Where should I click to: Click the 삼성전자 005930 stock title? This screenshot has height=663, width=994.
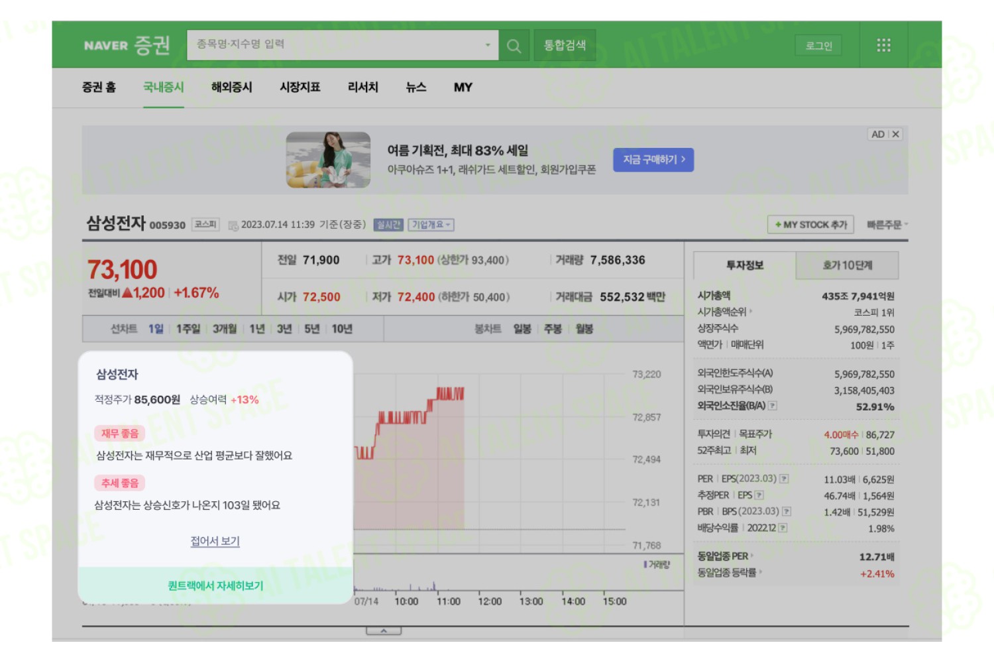(136, 223)
